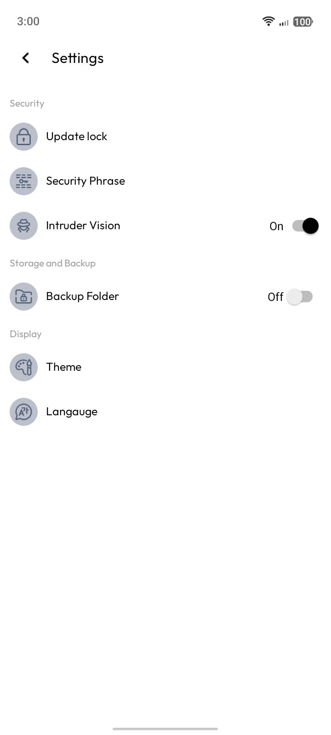Tap the bottom home gesture bar
Viewport: 331px width, 735px height.
[x=165, y=729]
